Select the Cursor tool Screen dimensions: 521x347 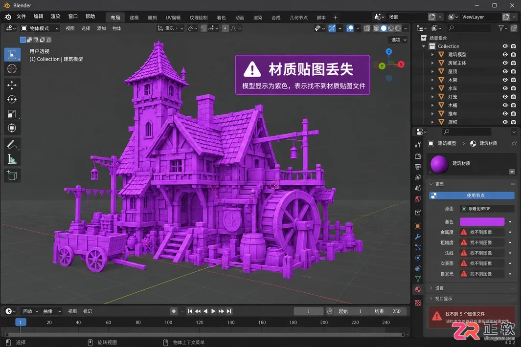12,69
